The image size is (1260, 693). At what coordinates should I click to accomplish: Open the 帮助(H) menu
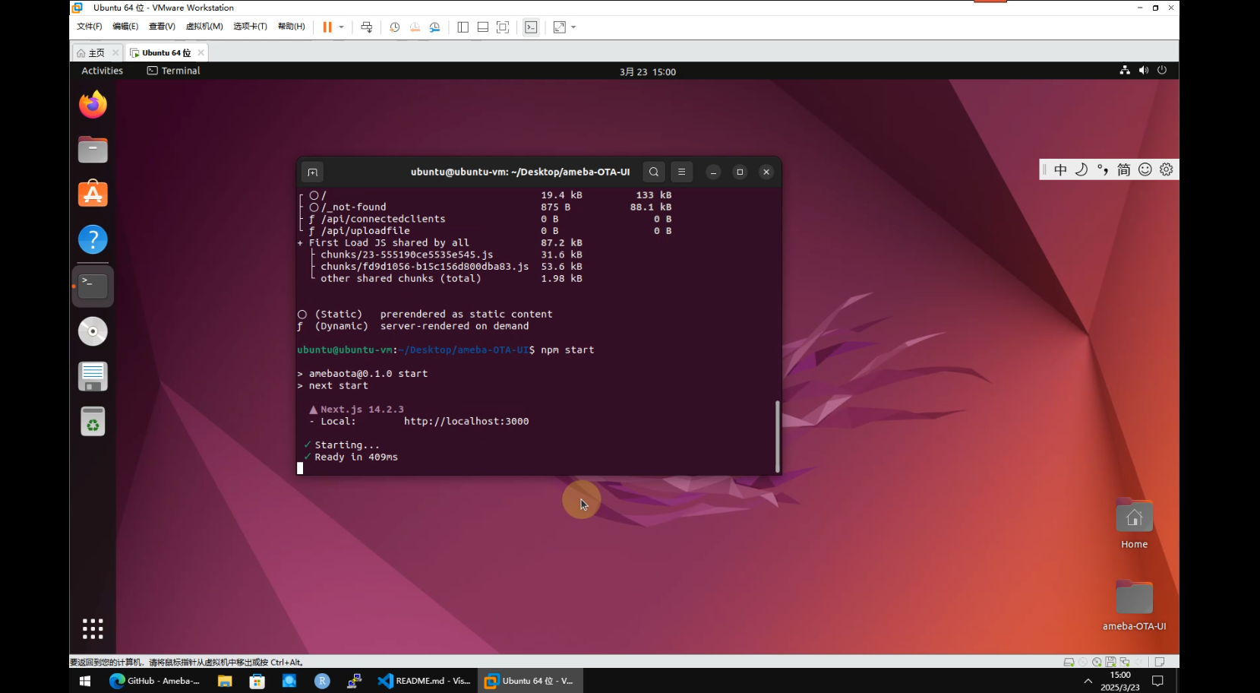point(291,27)
